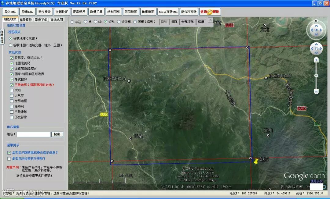The width and height of the screenshot is (330, 199).
Task: Toggle 导航控件 checkbox
Action: pyautogui.click(x=12, y=79)
